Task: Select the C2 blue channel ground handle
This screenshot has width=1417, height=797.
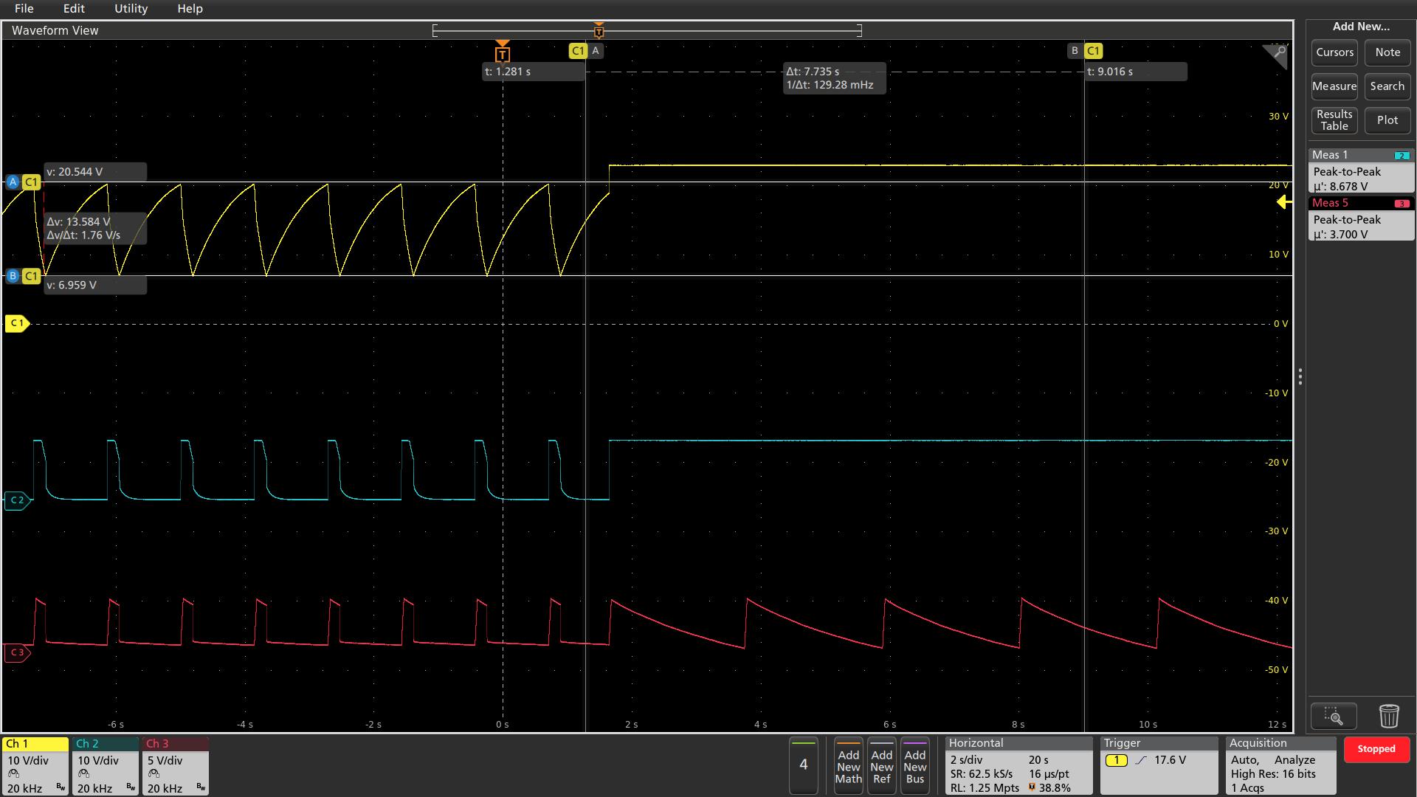Action: click(17, 500)
